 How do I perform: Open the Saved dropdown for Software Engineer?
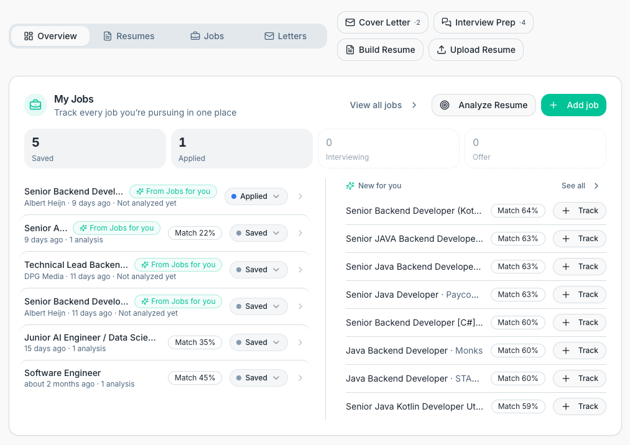click(x=258, y=377)
